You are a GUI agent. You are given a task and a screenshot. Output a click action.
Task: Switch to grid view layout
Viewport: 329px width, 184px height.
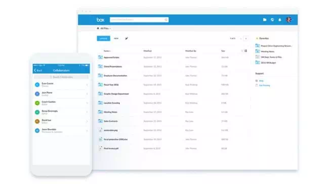tap(245, 51)
